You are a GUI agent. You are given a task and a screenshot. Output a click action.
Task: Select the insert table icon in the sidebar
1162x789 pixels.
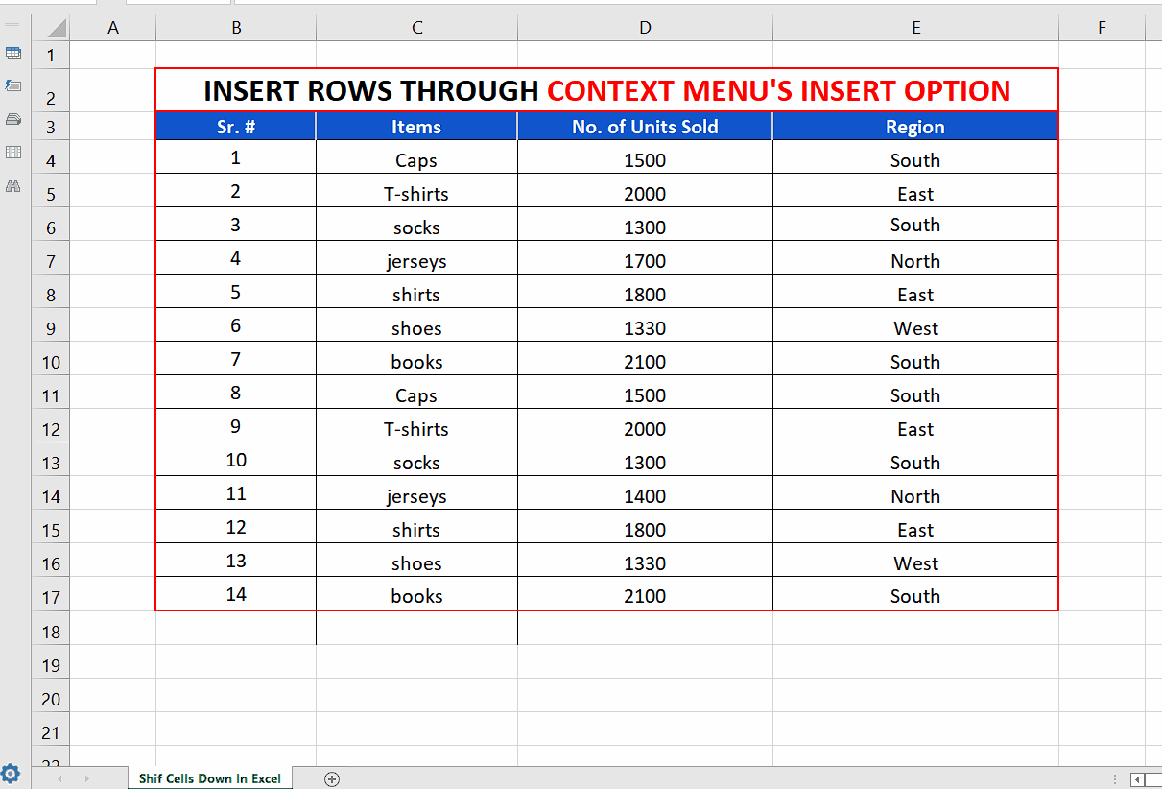(x=13, y=53)
